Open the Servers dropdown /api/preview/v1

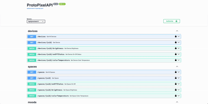point(36,21)
